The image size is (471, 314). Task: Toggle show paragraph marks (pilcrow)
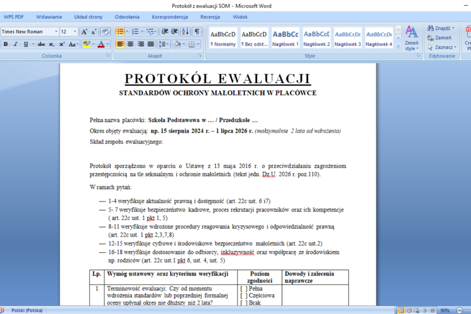pyautogui.click(x=197, y=31)
